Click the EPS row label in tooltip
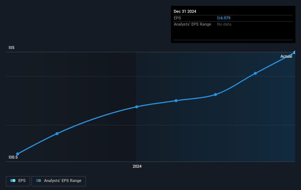The height and width of the screenshot is (190, 301). tap(177, 18)
